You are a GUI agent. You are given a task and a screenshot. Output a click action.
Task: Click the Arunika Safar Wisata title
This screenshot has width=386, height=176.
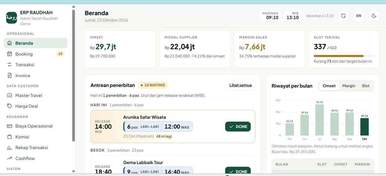tap(144, 117)
